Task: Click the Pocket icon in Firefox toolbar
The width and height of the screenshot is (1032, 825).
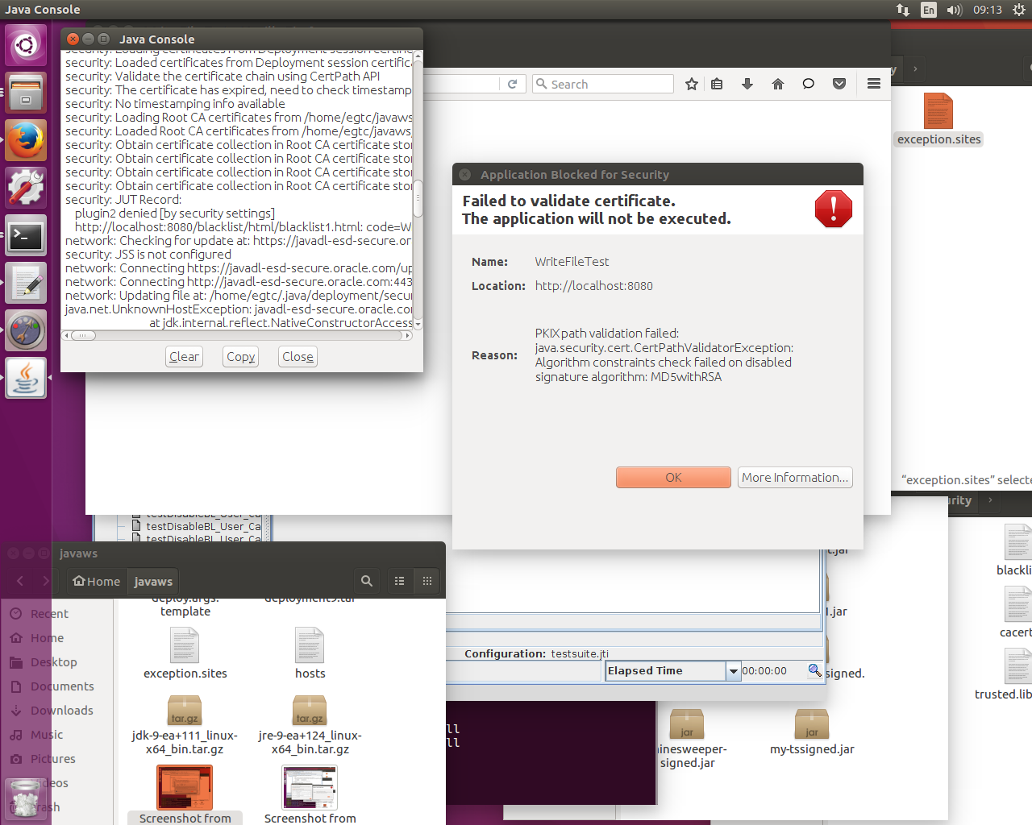Action: 839,84
